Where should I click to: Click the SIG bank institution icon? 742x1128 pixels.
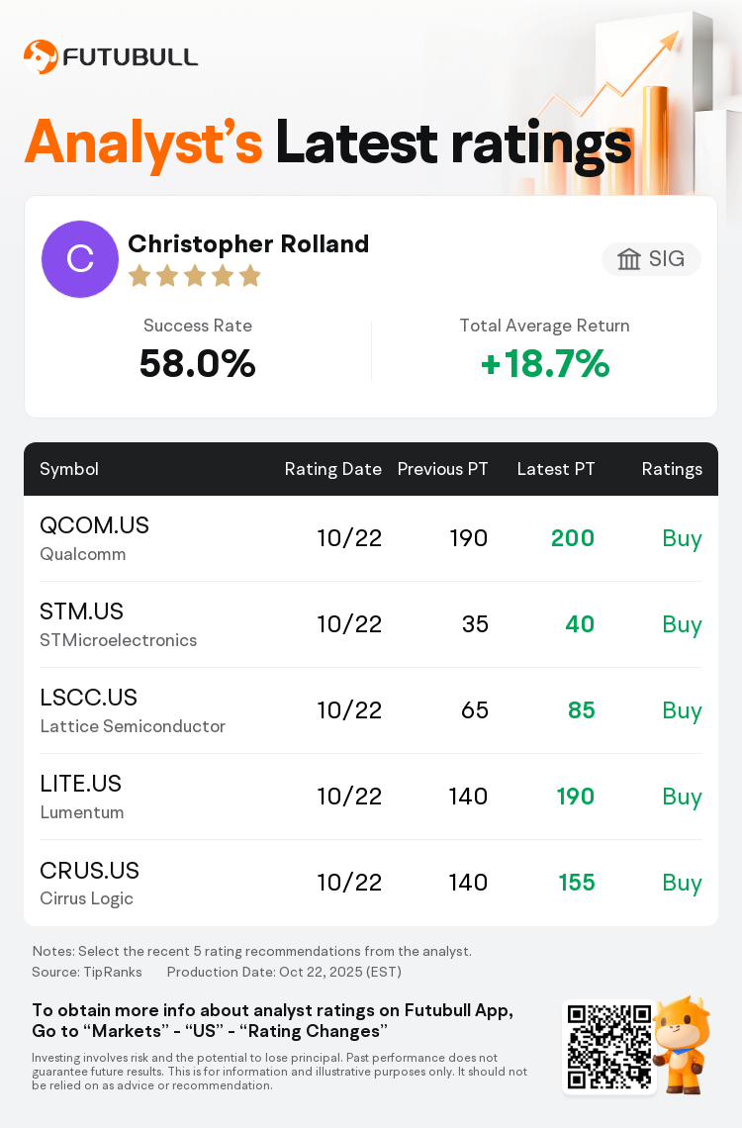[x=629, y=259]
